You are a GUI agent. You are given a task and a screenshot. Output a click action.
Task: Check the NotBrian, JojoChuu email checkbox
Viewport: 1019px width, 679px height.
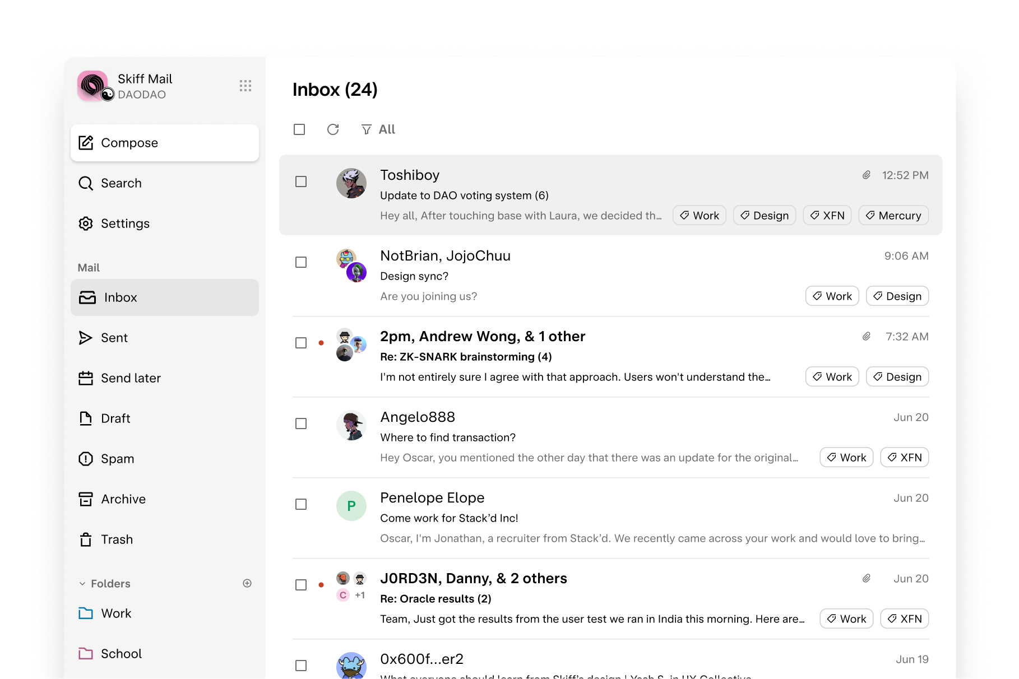(301, 262)
